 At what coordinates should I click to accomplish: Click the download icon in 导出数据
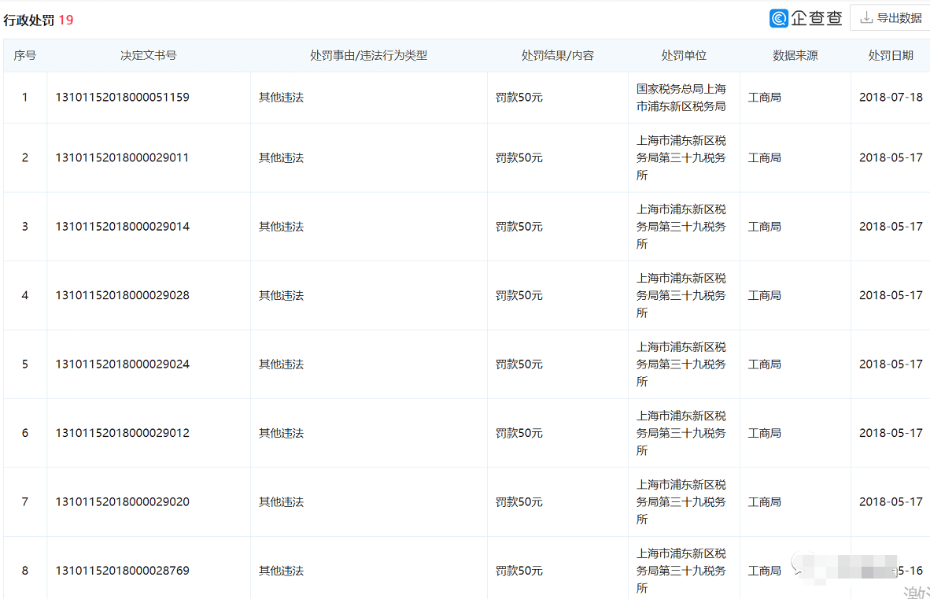click(x=866, y=18)
